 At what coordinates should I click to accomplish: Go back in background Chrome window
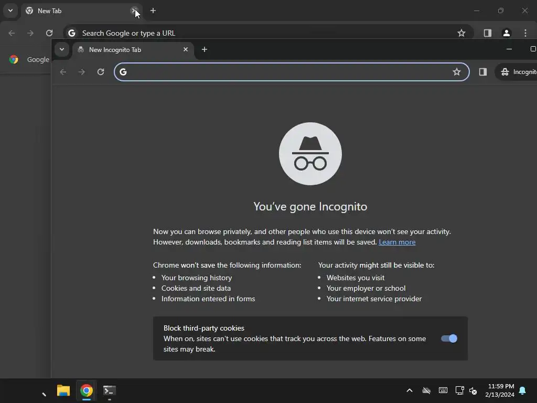(x=12, y=33)
